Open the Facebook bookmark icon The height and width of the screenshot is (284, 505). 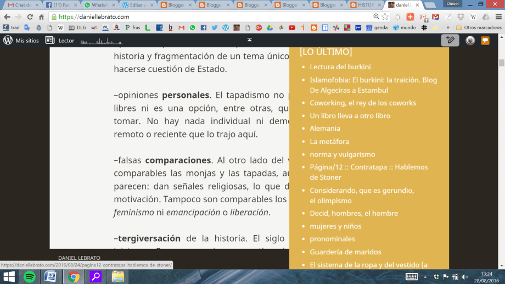pos(204,27)
